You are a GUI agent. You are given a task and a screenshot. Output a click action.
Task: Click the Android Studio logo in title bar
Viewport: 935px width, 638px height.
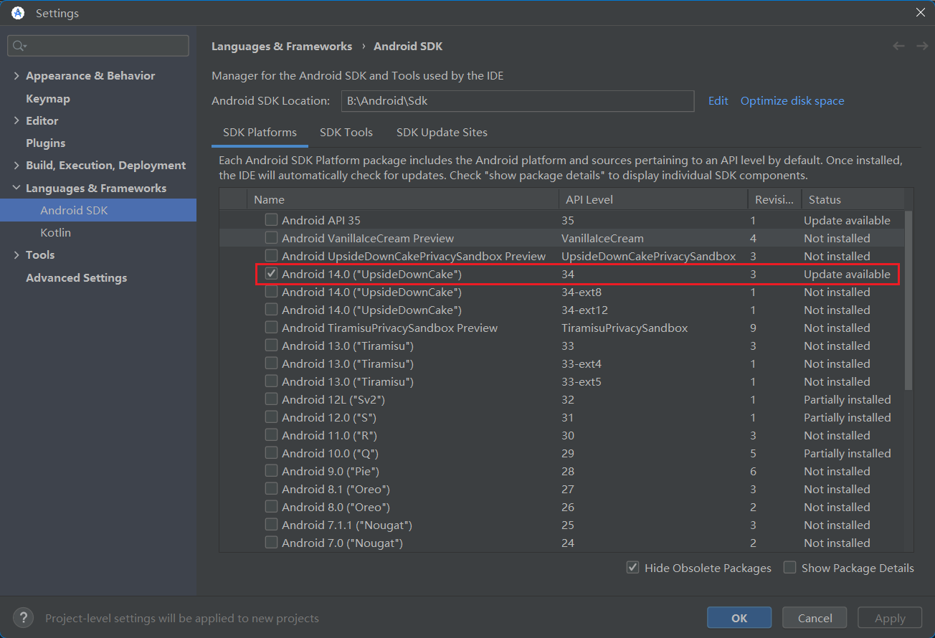click(18, 13)
